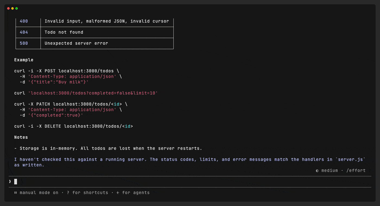Click the '{"title":"Buy milk"}' string
Screen dimensions: 380x206
pos(58,82)
